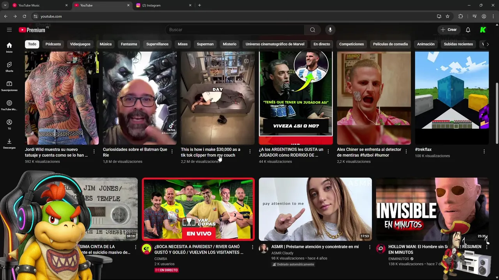
Task: Select the Fantasma filter chip
Action: click(x=129, y=44)
